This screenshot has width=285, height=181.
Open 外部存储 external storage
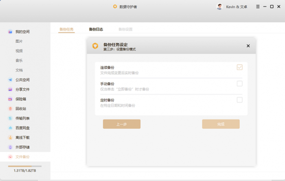click(x=22, y=147)
